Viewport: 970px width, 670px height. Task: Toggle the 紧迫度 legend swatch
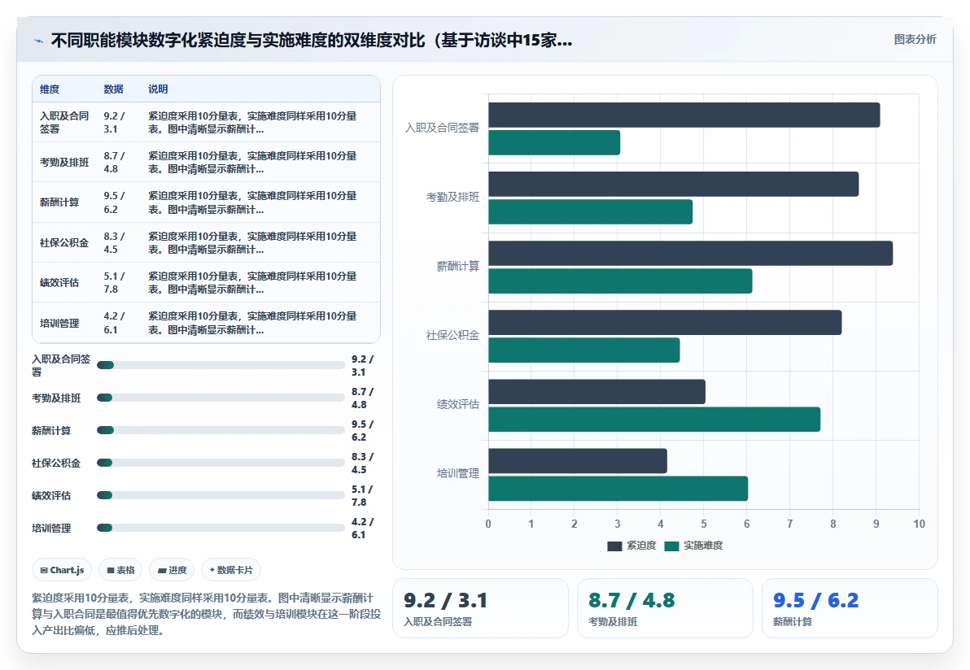tap(614, 546)
